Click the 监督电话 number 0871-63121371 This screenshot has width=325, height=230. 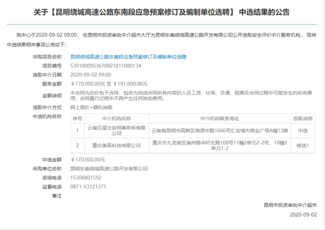pyautogui.click(x=88, y=187)
